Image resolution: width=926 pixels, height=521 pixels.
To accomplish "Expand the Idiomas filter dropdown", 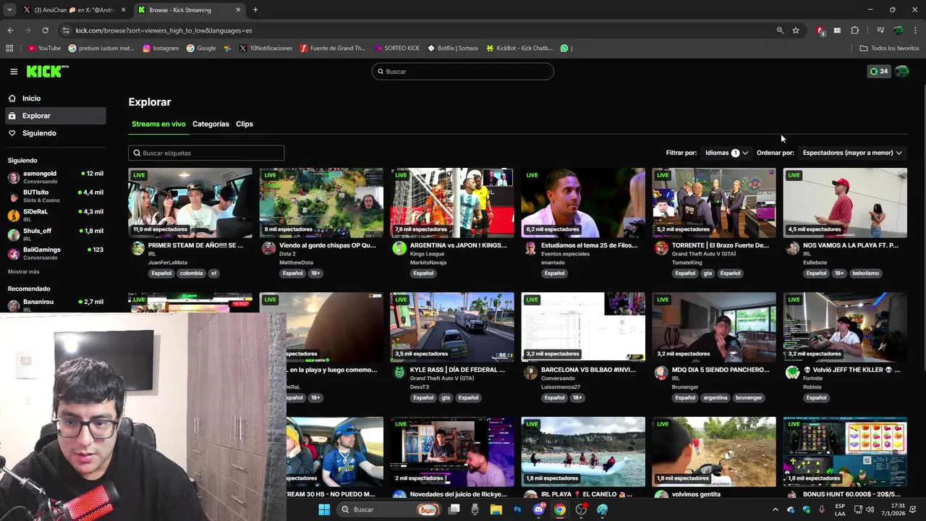I will [726, 153].
